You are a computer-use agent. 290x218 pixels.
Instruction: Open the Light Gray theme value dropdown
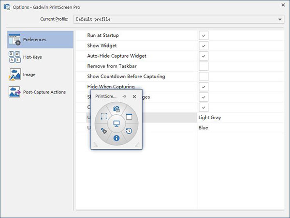[241, 118]
